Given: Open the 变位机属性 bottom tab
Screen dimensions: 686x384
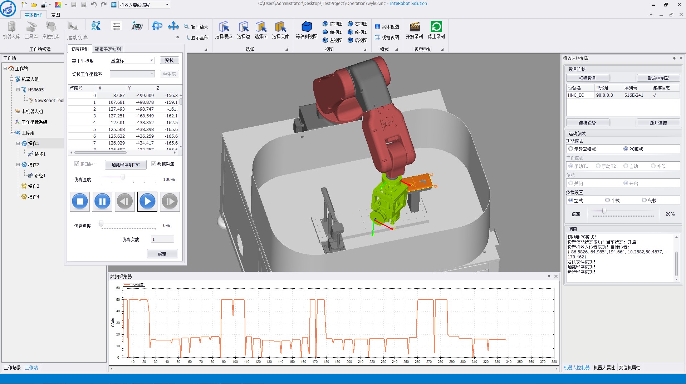Looking at the screenshot, I should pos(629,368).
